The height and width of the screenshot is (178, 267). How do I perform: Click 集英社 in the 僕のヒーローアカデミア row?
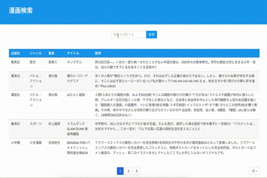[x=16, y=76]
